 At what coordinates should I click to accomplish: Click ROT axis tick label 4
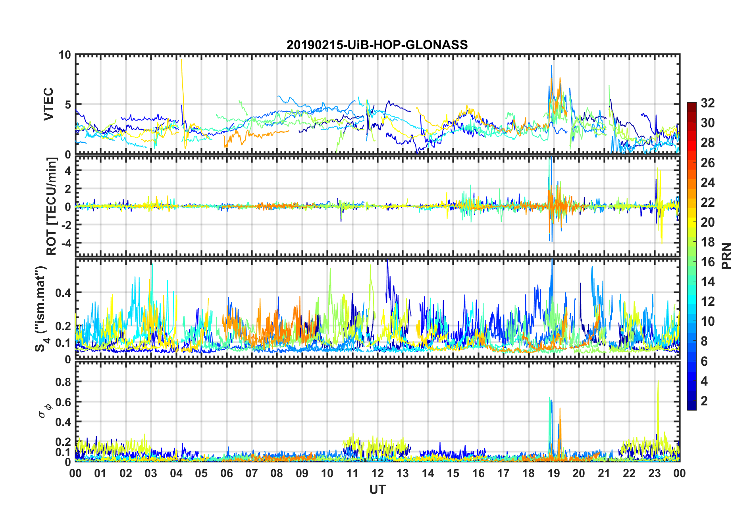point(67,170)
